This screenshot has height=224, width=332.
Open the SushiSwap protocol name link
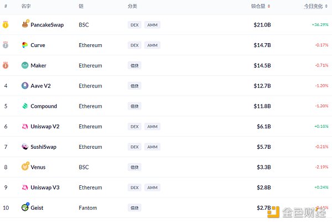coord(43,147)
